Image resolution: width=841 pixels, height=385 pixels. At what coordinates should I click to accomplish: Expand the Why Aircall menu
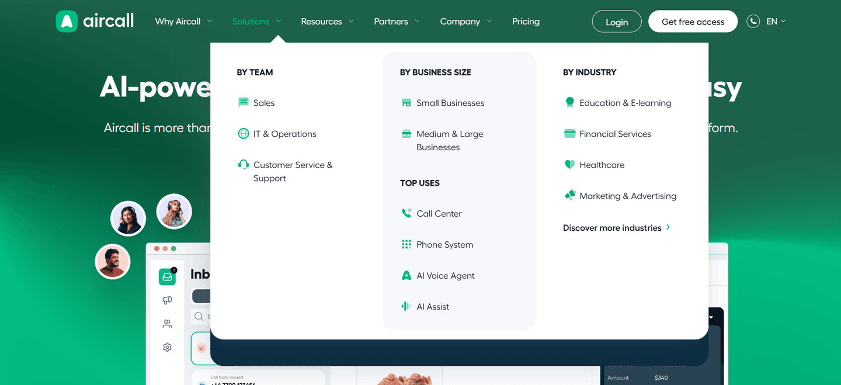click(184, 22)
